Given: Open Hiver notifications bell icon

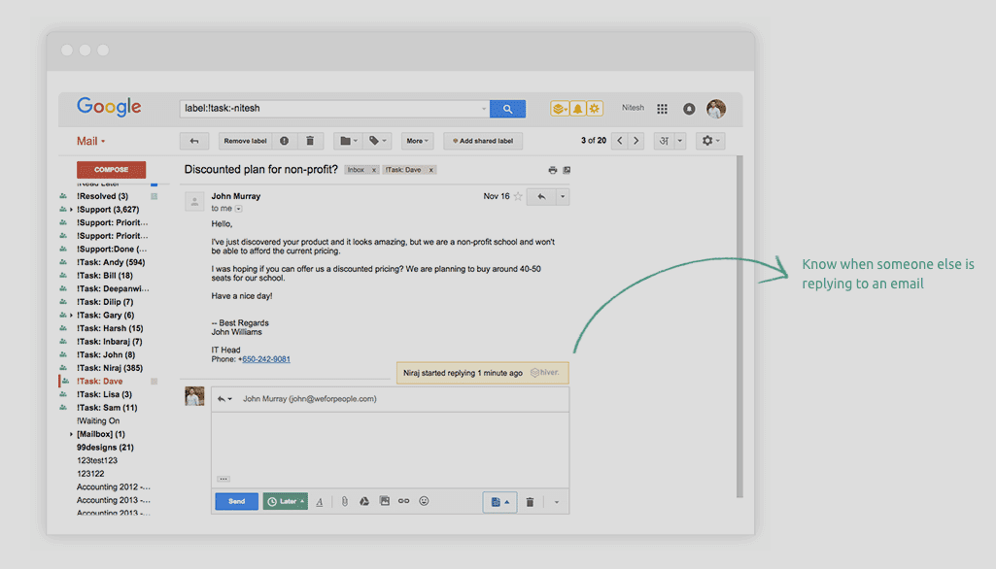Looking at the screenshot, I should pos(577,109).
